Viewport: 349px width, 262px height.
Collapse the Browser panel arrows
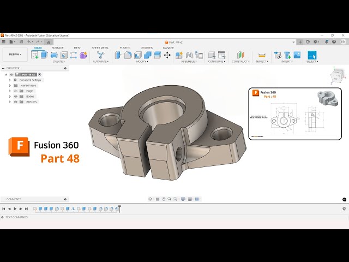point(3,68)
